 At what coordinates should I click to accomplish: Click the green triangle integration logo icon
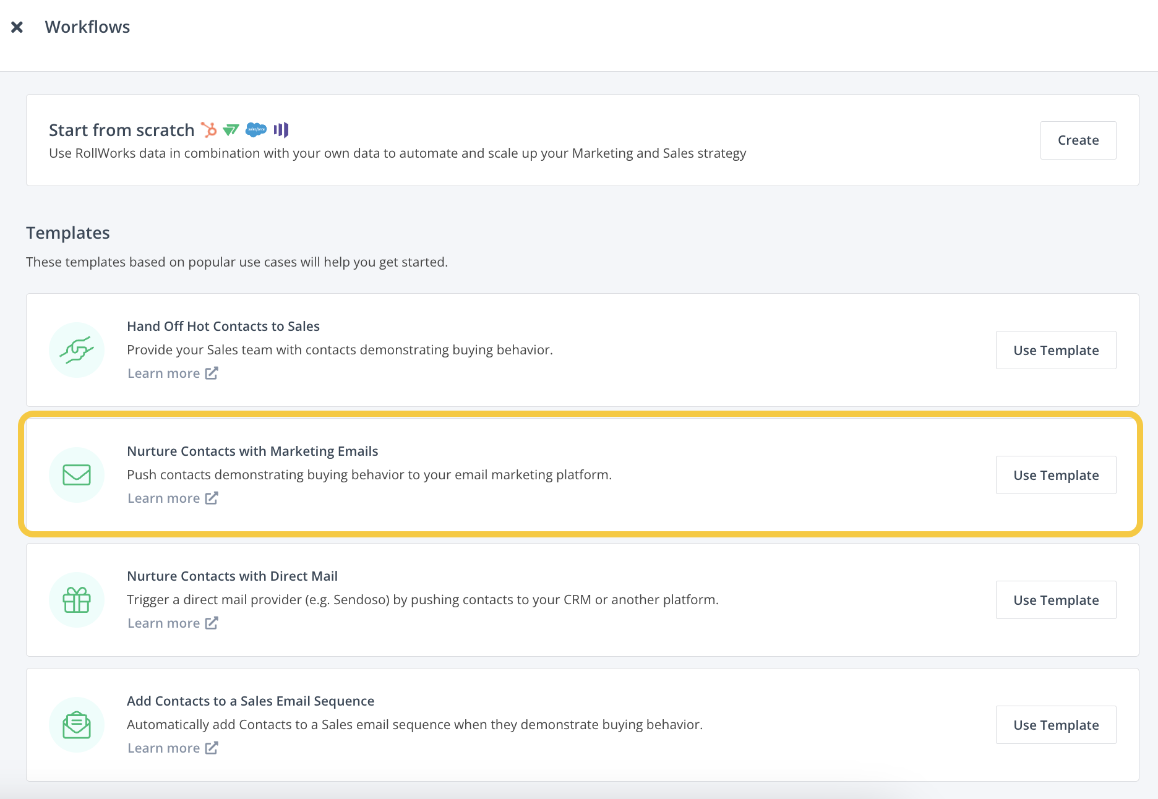(231, 130)
